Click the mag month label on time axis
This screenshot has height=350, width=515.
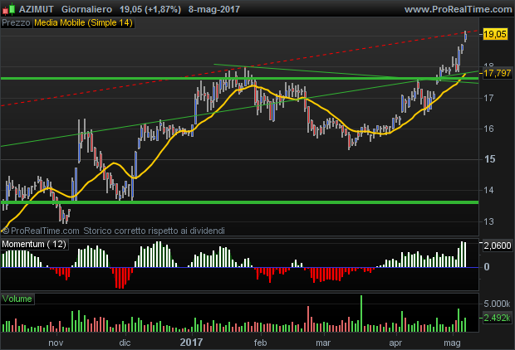pos(452,343)
